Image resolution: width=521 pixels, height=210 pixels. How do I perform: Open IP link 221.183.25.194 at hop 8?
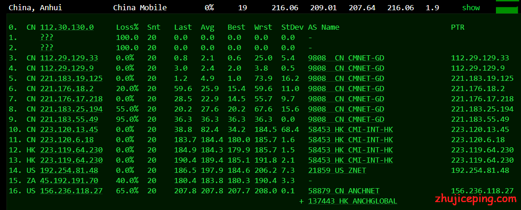72,109
